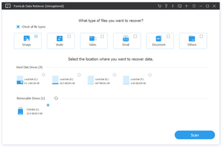Click the Hard Disk Drives (4) heading
Screen dimensions: 222x147
coord(29,67)
